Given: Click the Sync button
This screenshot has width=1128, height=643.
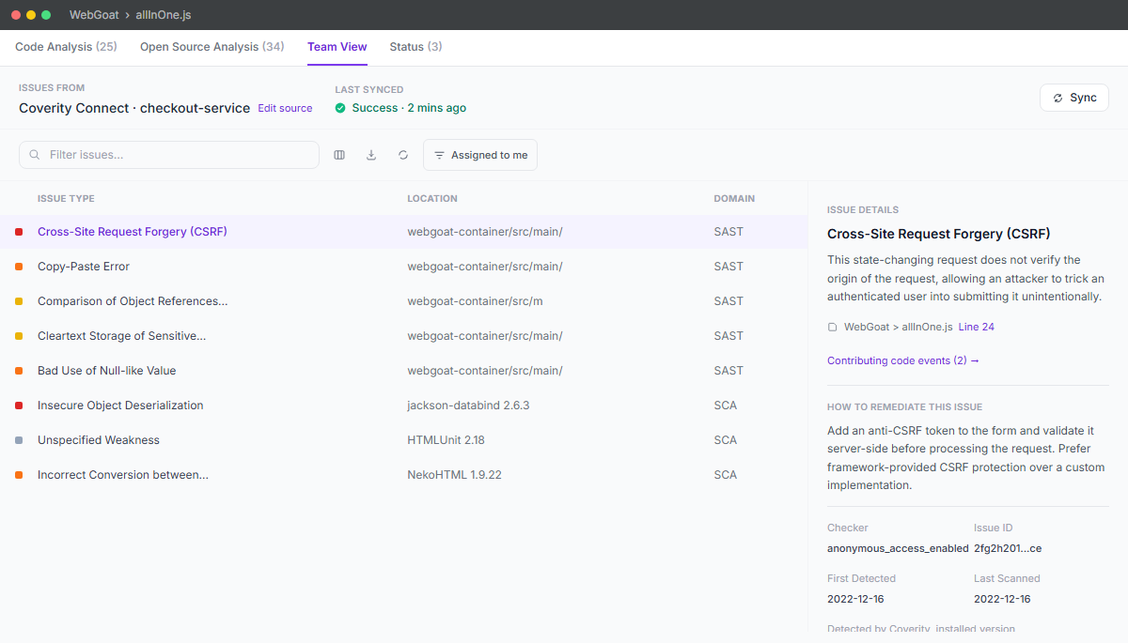Looking at the screenshot, I should pos(1074,98).
